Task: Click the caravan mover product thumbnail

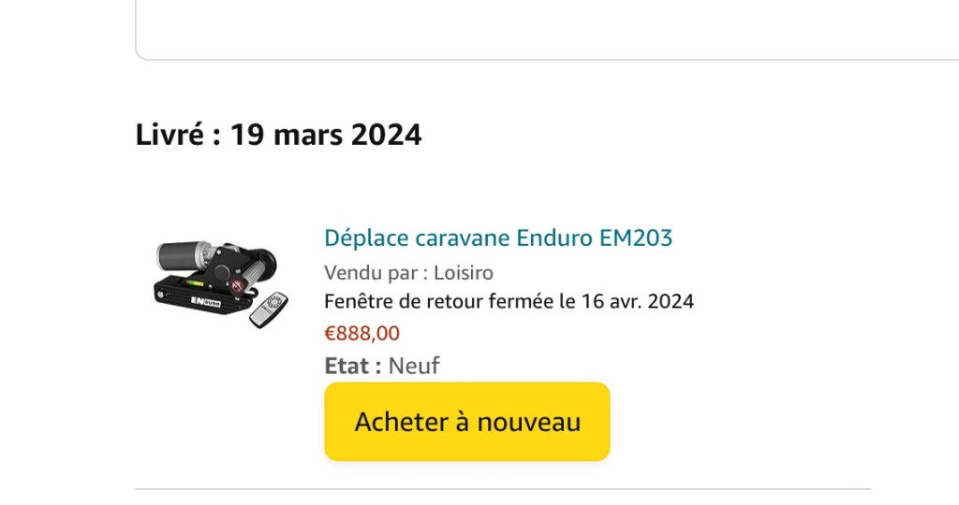Action: (221, 282)
